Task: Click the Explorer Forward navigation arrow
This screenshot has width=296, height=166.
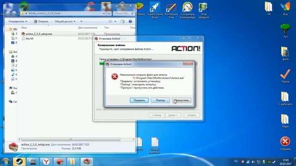Action: coord(14,13)
